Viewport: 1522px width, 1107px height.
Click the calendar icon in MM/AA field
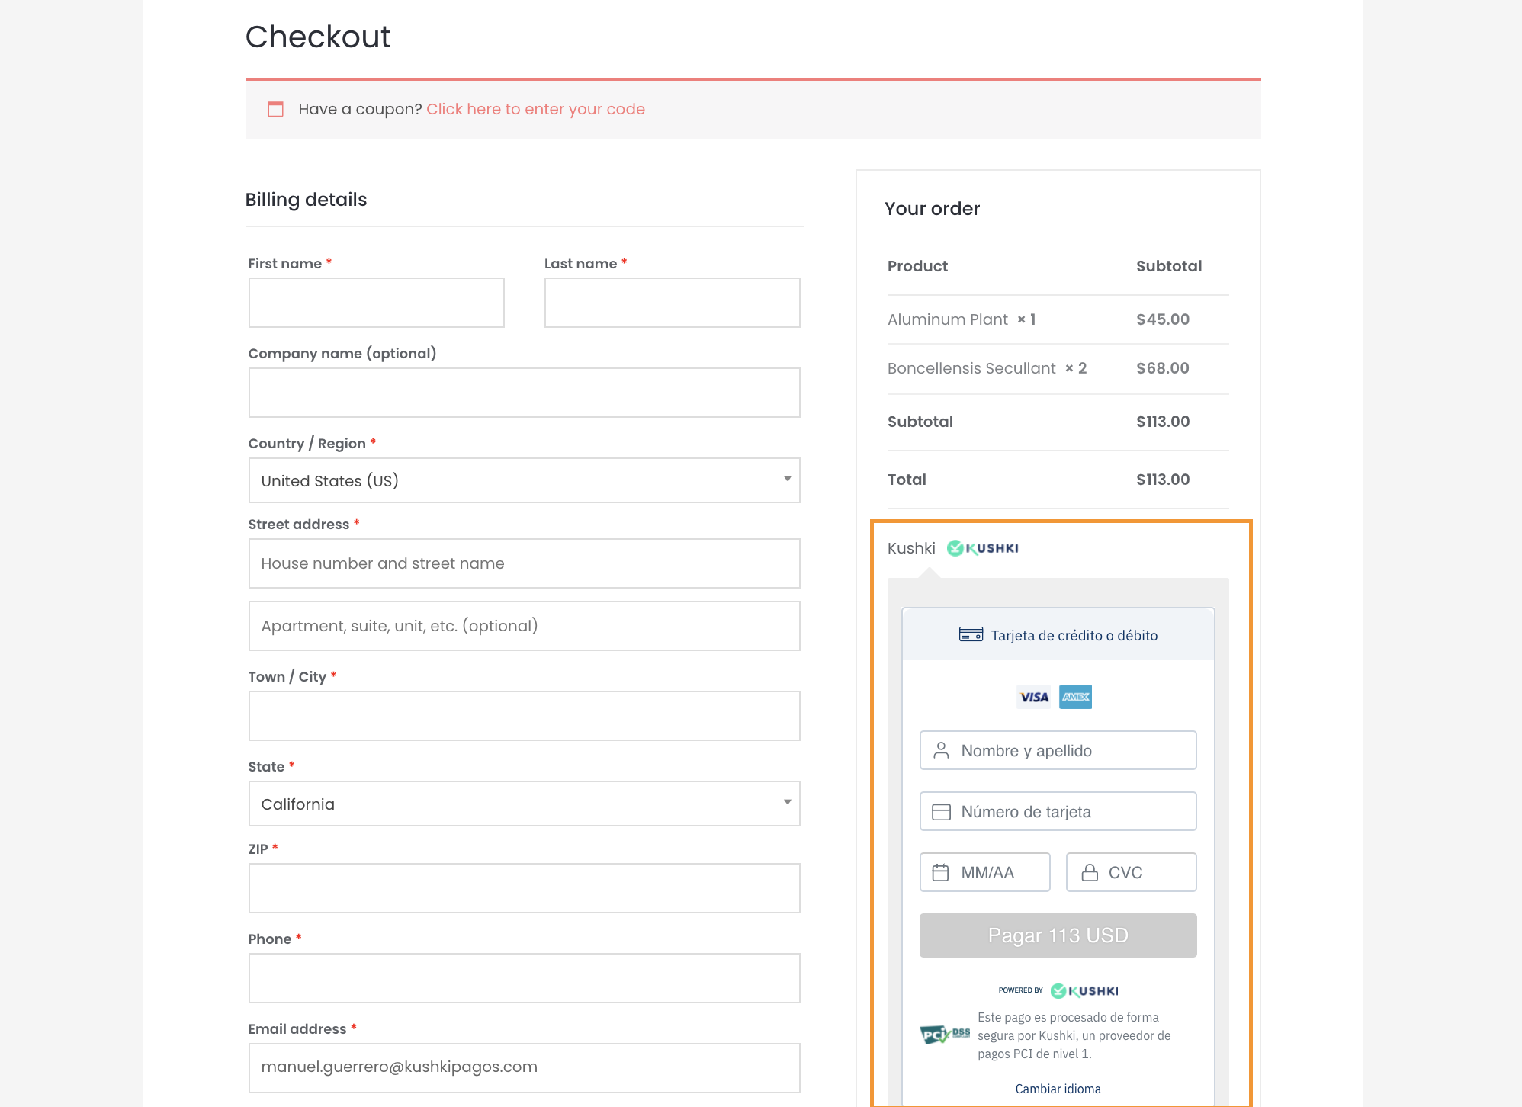(x=940, y=872)
